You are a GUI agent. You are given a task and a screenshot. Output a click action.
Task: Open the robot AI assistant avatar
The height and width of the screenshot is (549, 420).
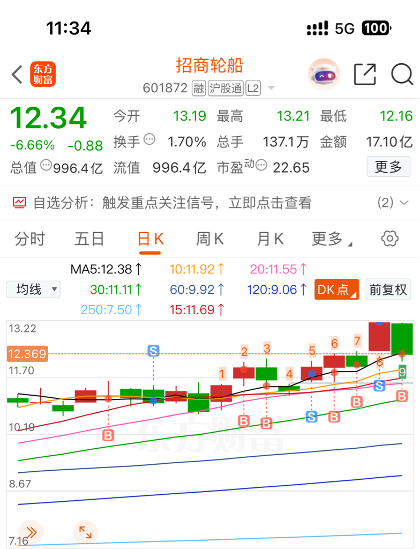(324, 74)
